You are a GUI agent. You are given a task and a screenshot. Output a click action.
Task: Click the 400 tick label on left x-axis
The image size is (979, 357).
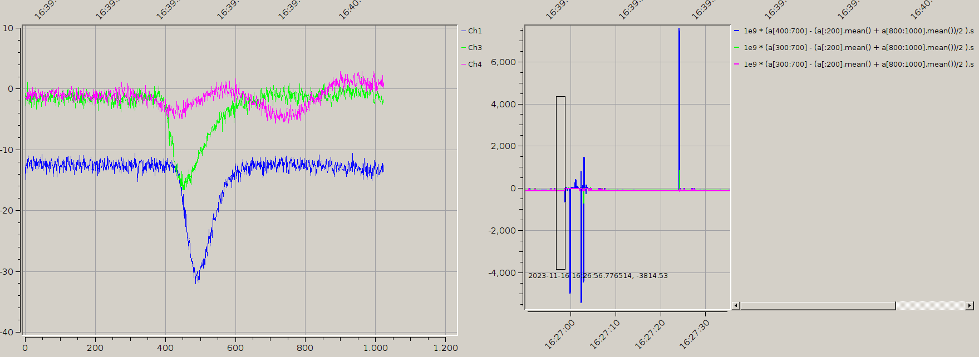[x=165, y=348]
